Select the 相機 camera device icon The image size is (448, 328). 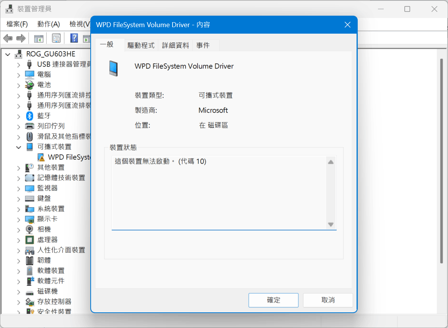tap(29, 229)
